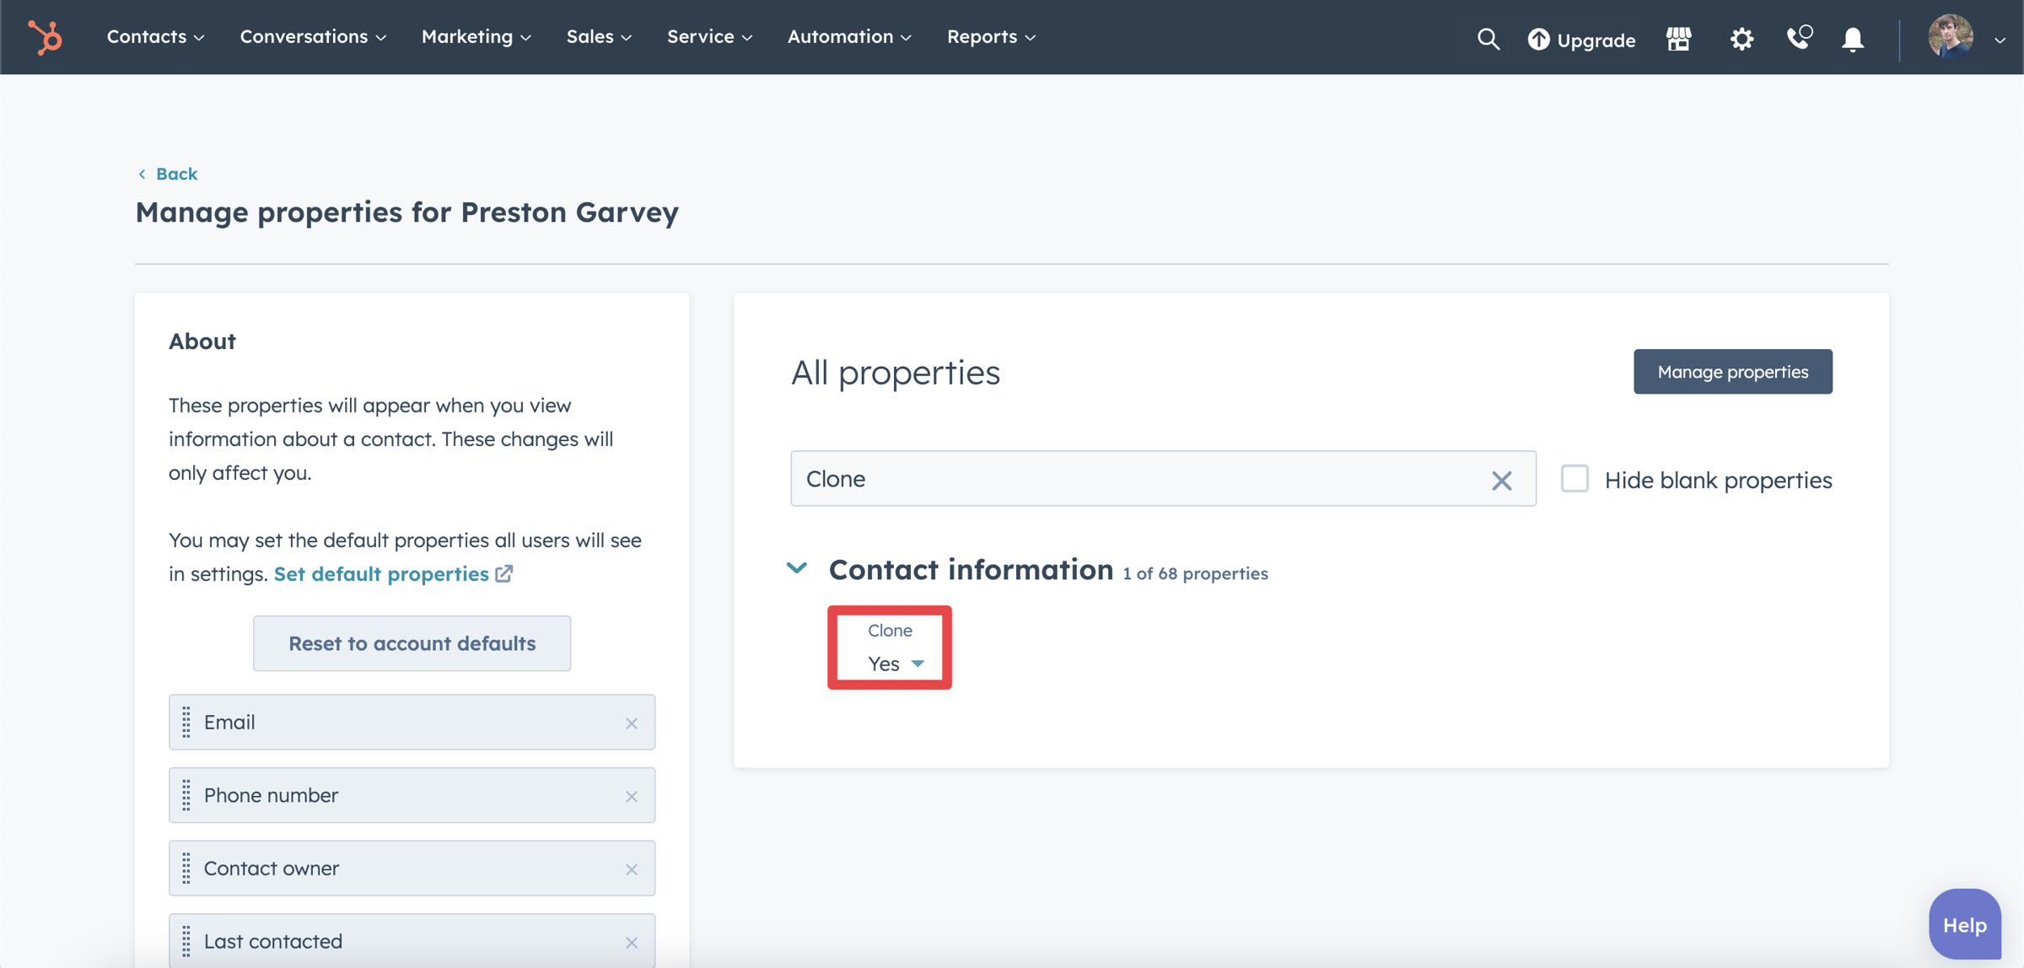This screenshot has height=968, width=2024.
Task: Expand the account menu chevron
Action: coord(1999,40)
